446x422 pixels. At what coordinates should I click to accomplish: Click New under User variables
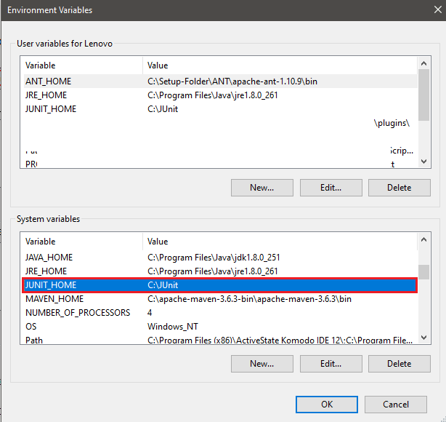tap(261, 188)
